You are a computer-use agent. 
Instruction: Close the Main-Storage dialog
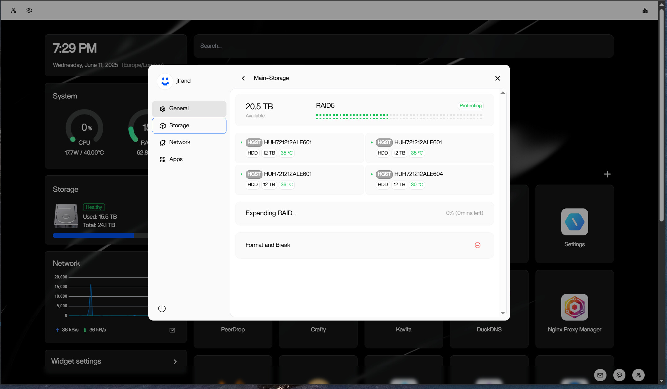497,78
